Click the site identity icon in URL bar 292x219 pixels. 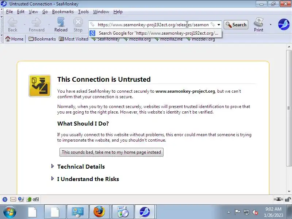(x=92, y=24)
